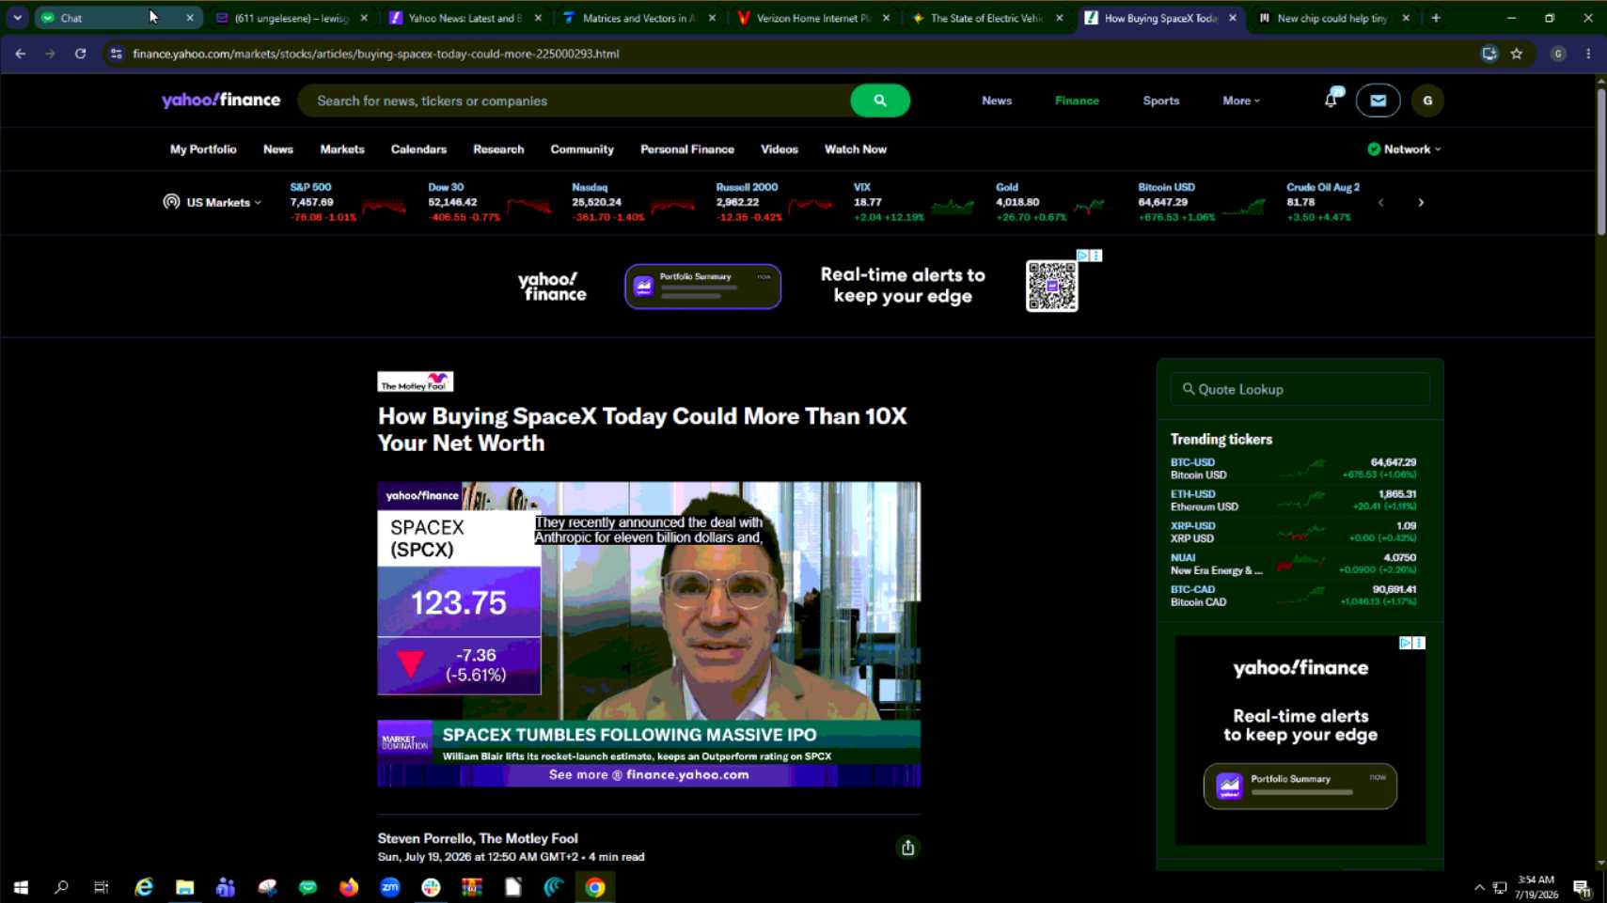Go to Sports in the Yahoo header
Screen dimensions: 1607x903
(x=1160, y=101)
